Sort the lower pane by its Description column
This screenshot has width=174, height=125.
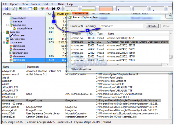point(46,67)
